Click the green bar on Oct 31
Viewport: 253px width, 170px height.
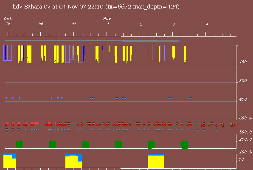85,144
